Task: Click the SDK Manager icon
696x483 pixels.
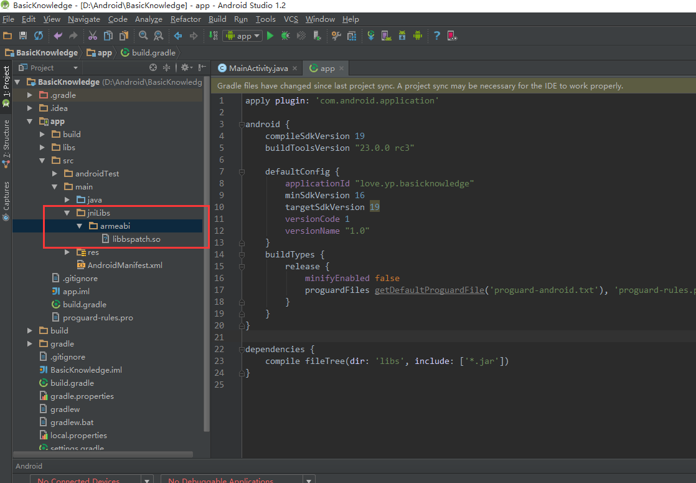Action: coord(402,36)
